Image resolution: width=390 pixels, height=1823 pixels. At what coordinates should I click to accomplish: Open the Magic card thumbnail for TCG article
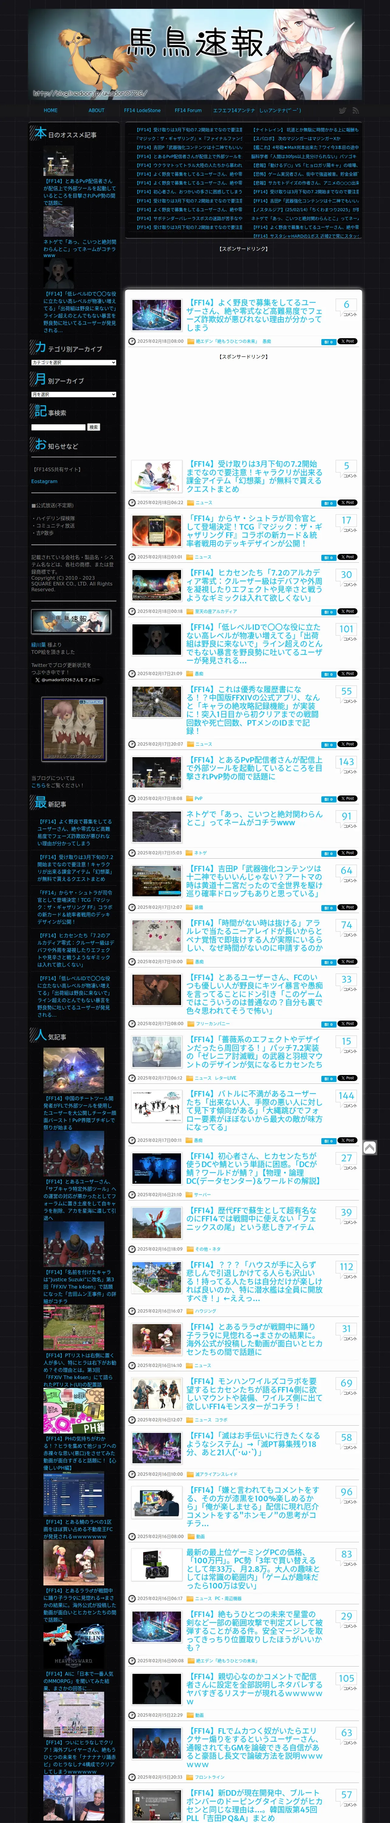coord(156,531)
